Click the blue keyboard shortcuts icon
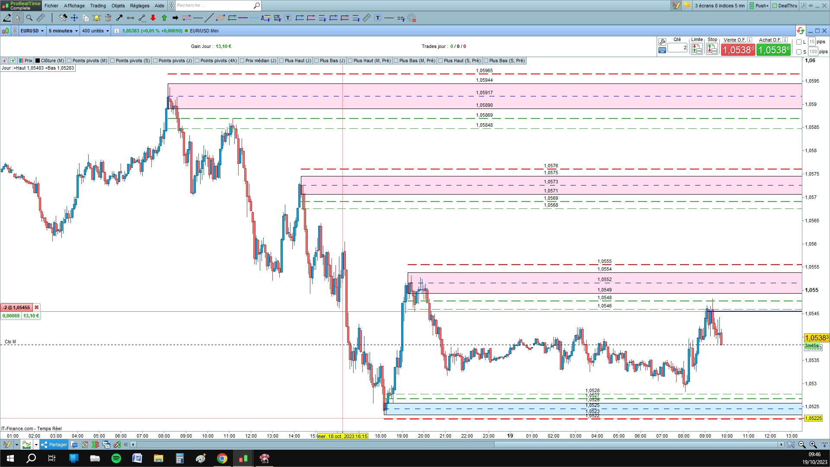This screenshot has height=467, width=830. click(662, 50)
